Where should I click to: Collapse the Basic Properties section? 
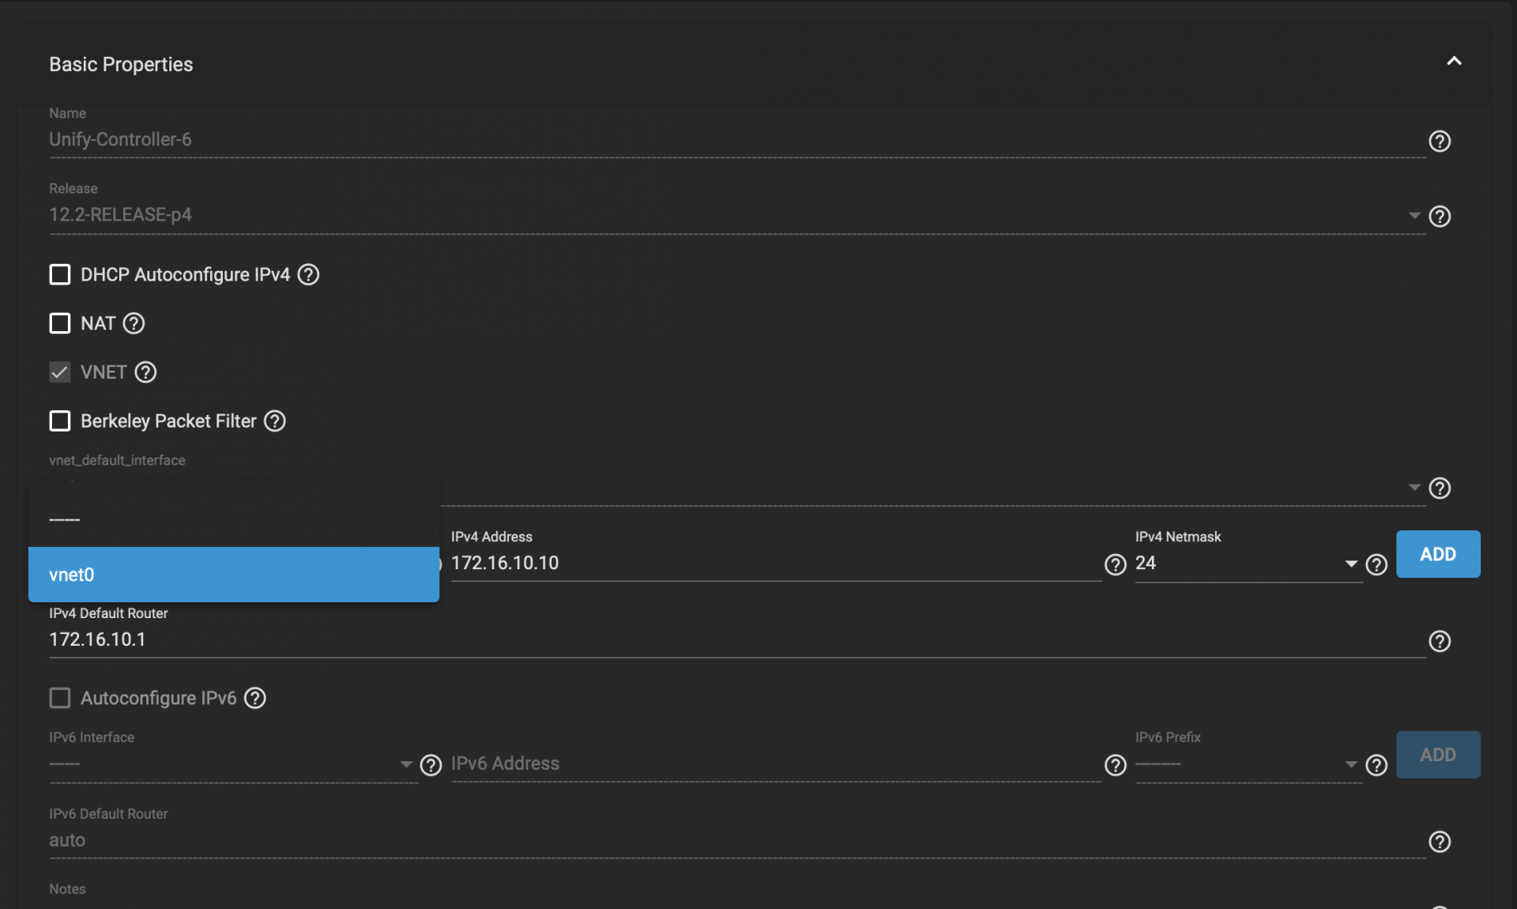(1454, 62)
